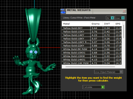
Task: Click the 3.64 grams value
Action: pyautogui.click(x=94, y=28)
